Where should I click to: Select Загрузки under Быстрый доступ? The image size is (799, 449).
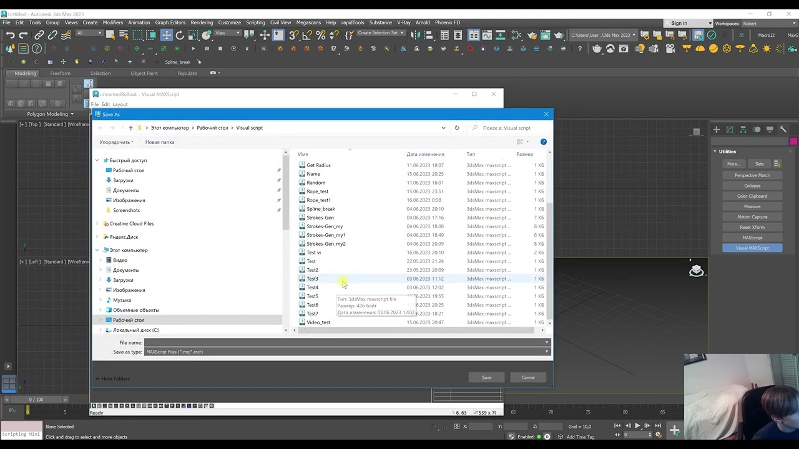123,180
